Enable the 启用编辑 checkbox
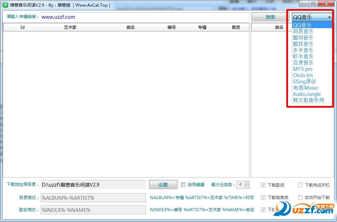The height and width of the screenshot is (222, 337). (x=183, y=184)
